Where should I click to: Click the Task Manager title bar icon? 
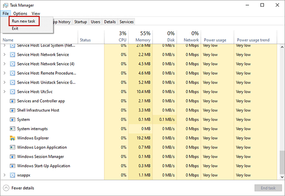point(5,5)
